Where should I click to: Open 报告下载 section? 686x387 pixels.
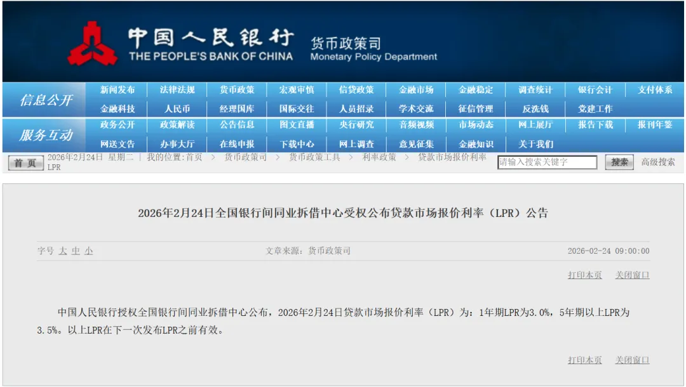[595, 124]
